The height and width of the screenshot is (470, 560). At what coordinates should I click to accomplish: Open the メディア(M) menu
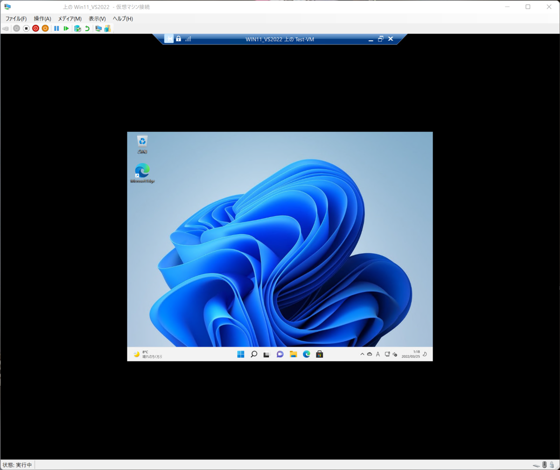tap(70, 19)
